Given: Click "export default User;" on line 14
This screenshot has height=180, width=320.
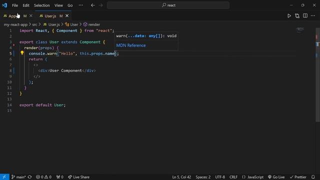Looking at the screenshot, I should click(42, 105).
